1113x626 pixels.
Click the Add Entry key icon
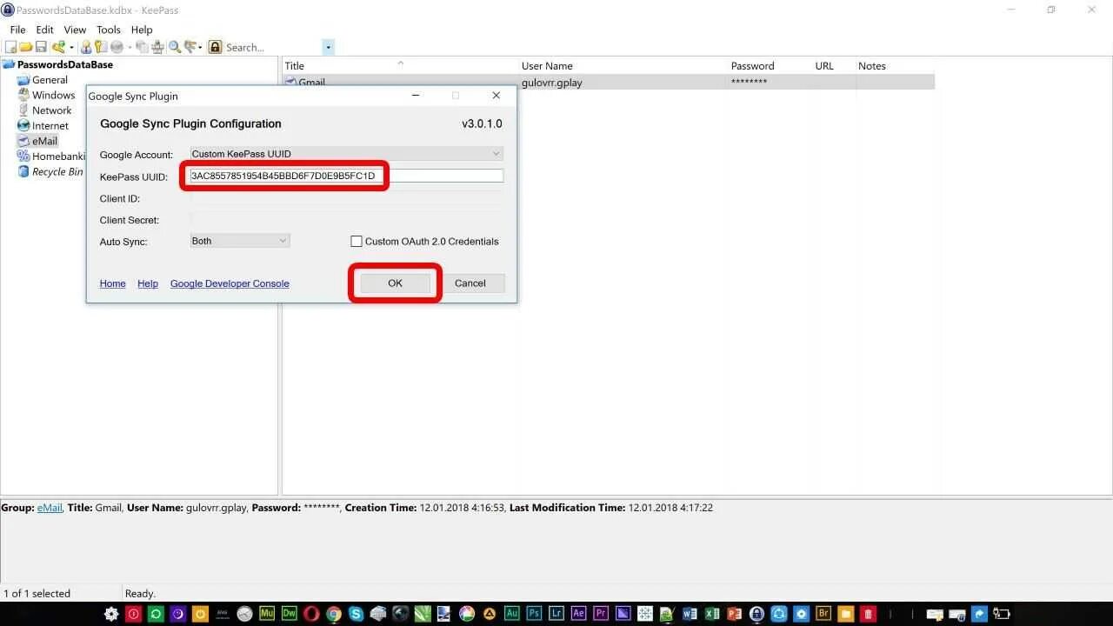click(x=58, y=47)
